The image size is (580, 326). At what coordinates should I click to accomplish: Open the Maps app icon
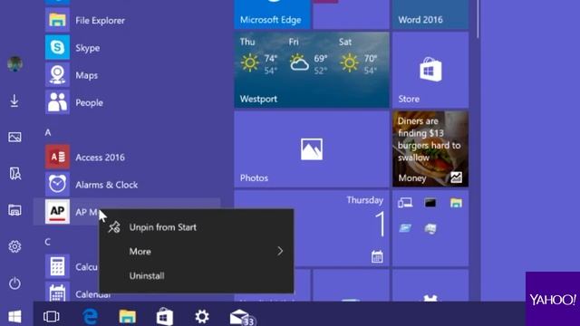[x=57, y=75]
